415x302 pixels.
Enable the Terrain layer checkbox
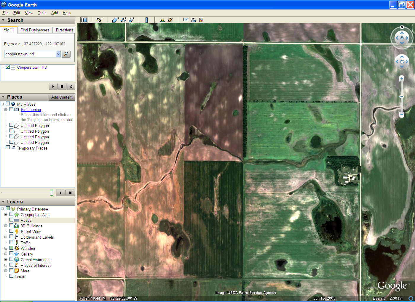(11, 276)
